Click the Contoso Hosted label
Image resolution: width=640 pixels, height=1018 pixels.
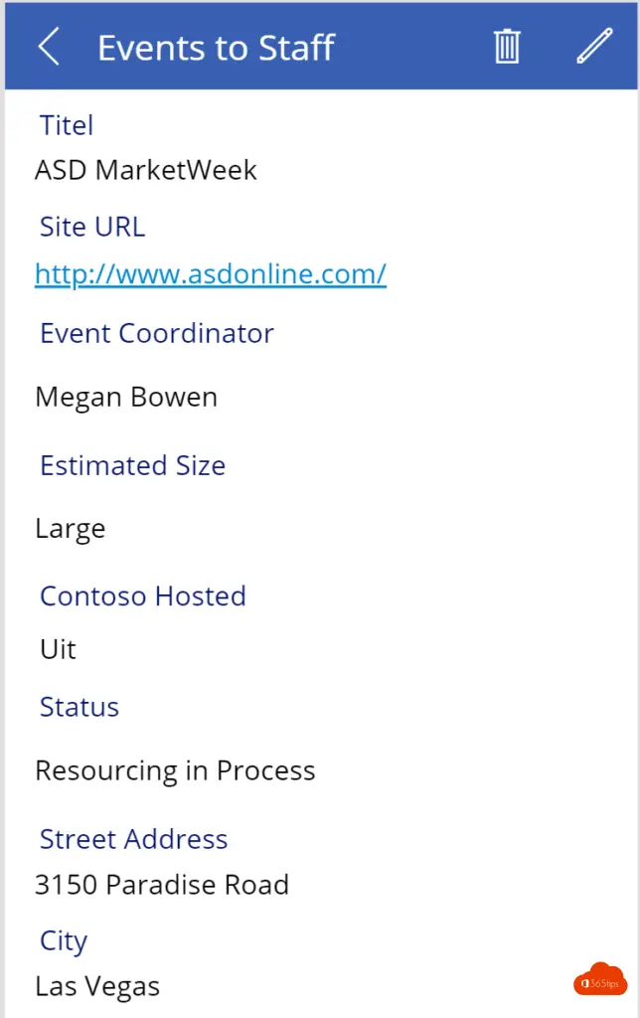(143, 596)
